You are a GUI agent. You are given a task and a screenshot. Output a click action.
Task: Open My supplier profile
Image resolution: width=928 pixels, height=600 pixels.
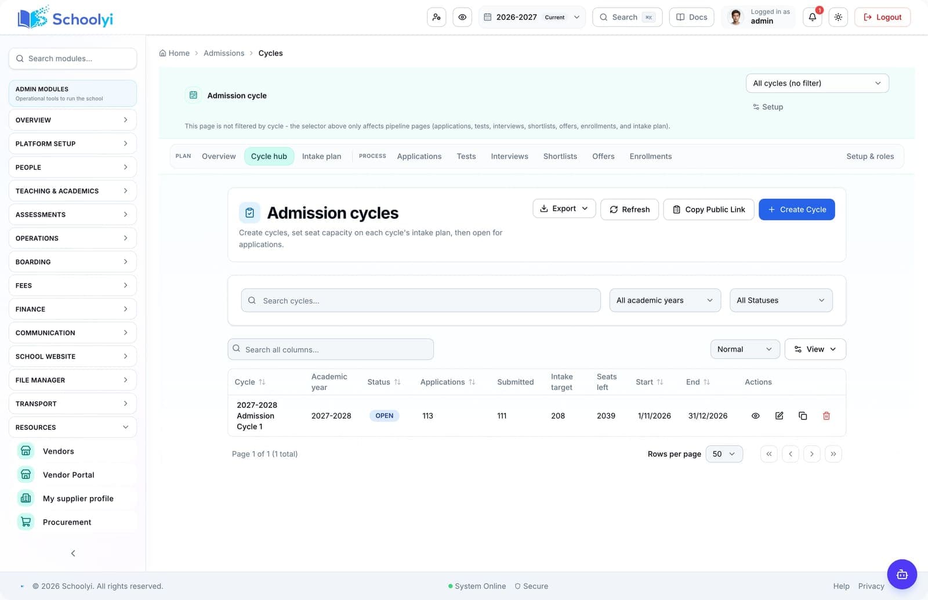tap(73, 498)
